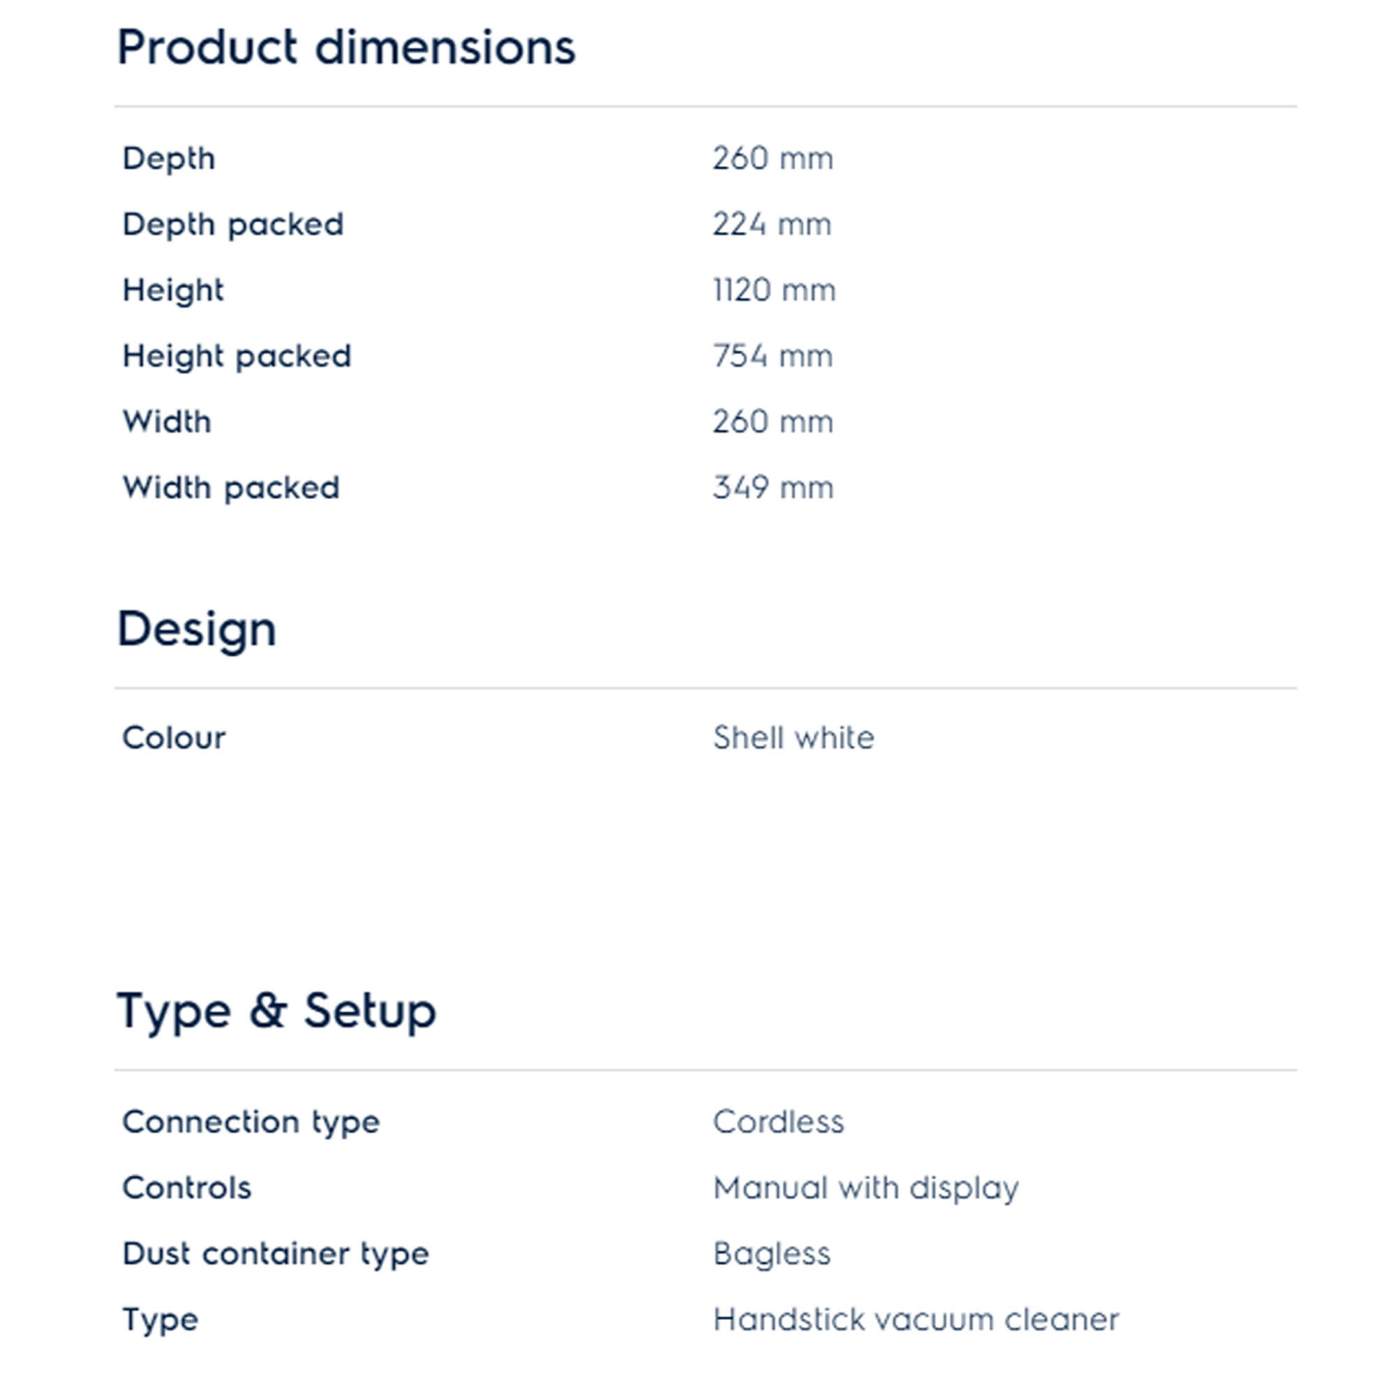
Task: Click the 224 mm depth packed value
Action: point(772,225)
